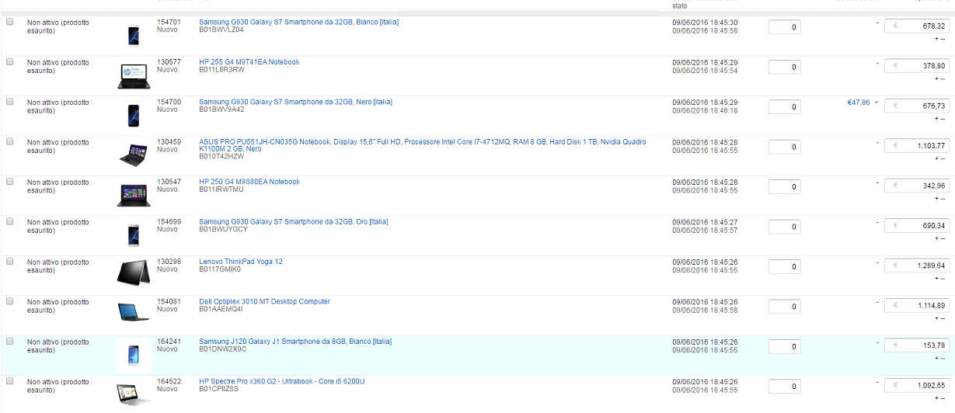Open the HP 255 G4 laptop thumbnail

(134, 76)
